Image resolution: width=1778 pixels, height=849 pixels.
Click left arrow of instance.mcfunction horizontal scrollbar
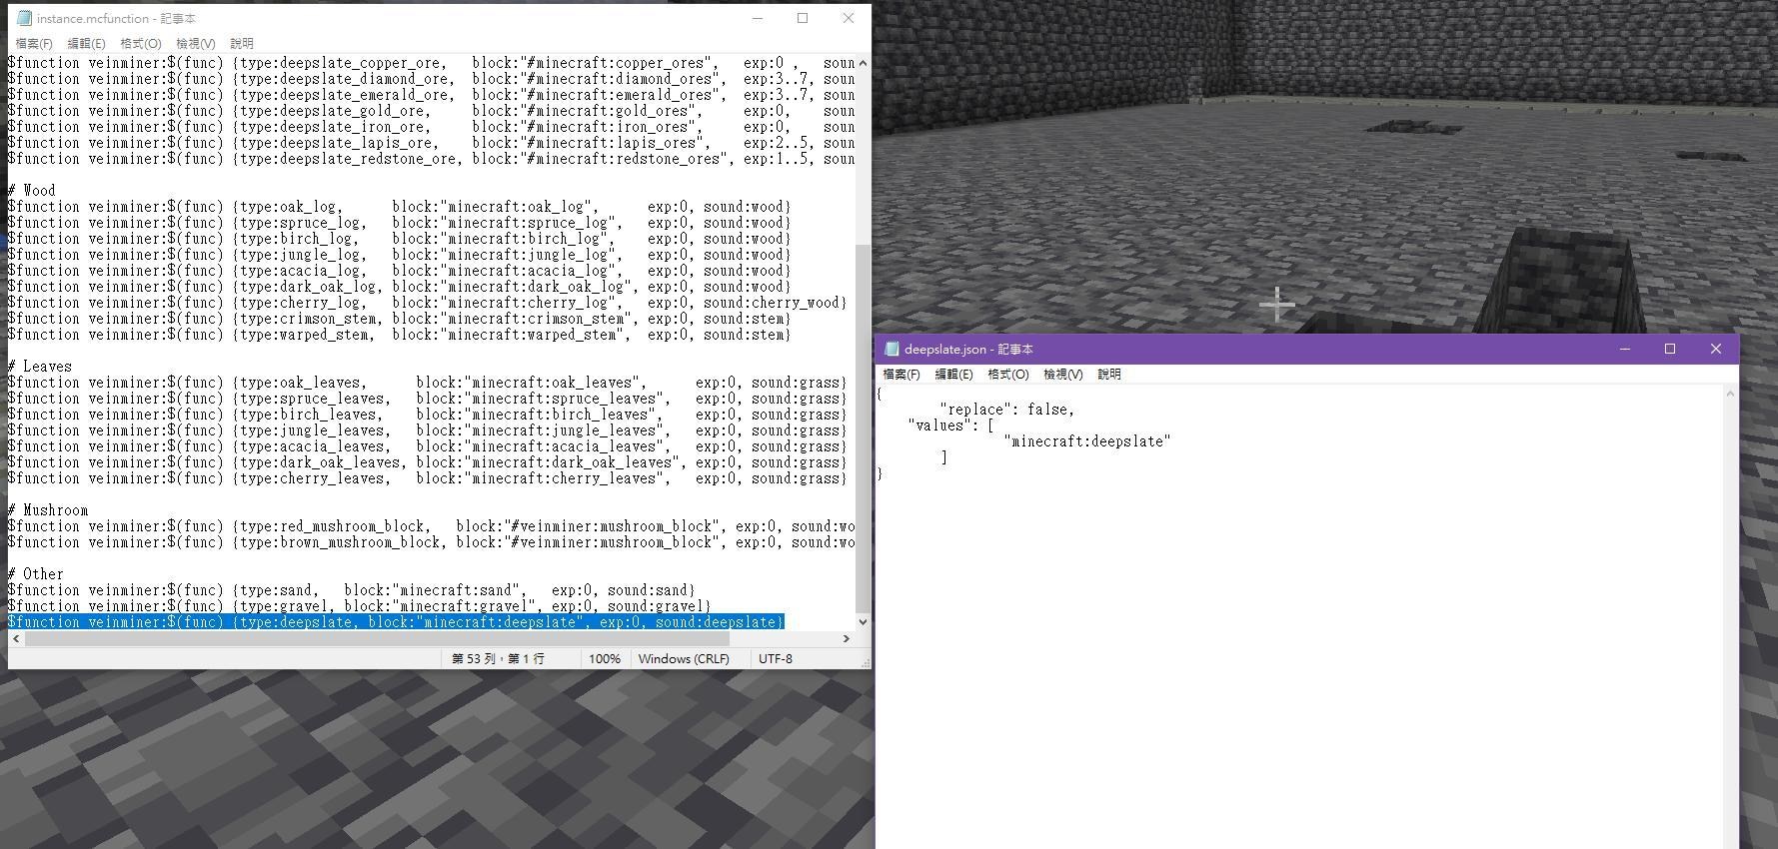16,638
